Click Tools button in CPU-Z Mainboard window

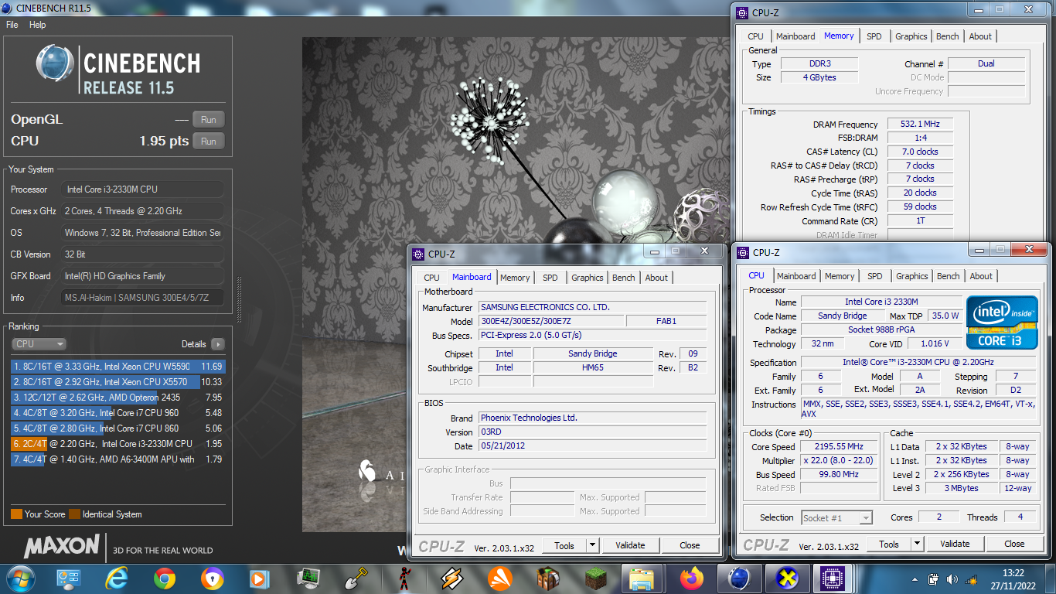(564, 545)
